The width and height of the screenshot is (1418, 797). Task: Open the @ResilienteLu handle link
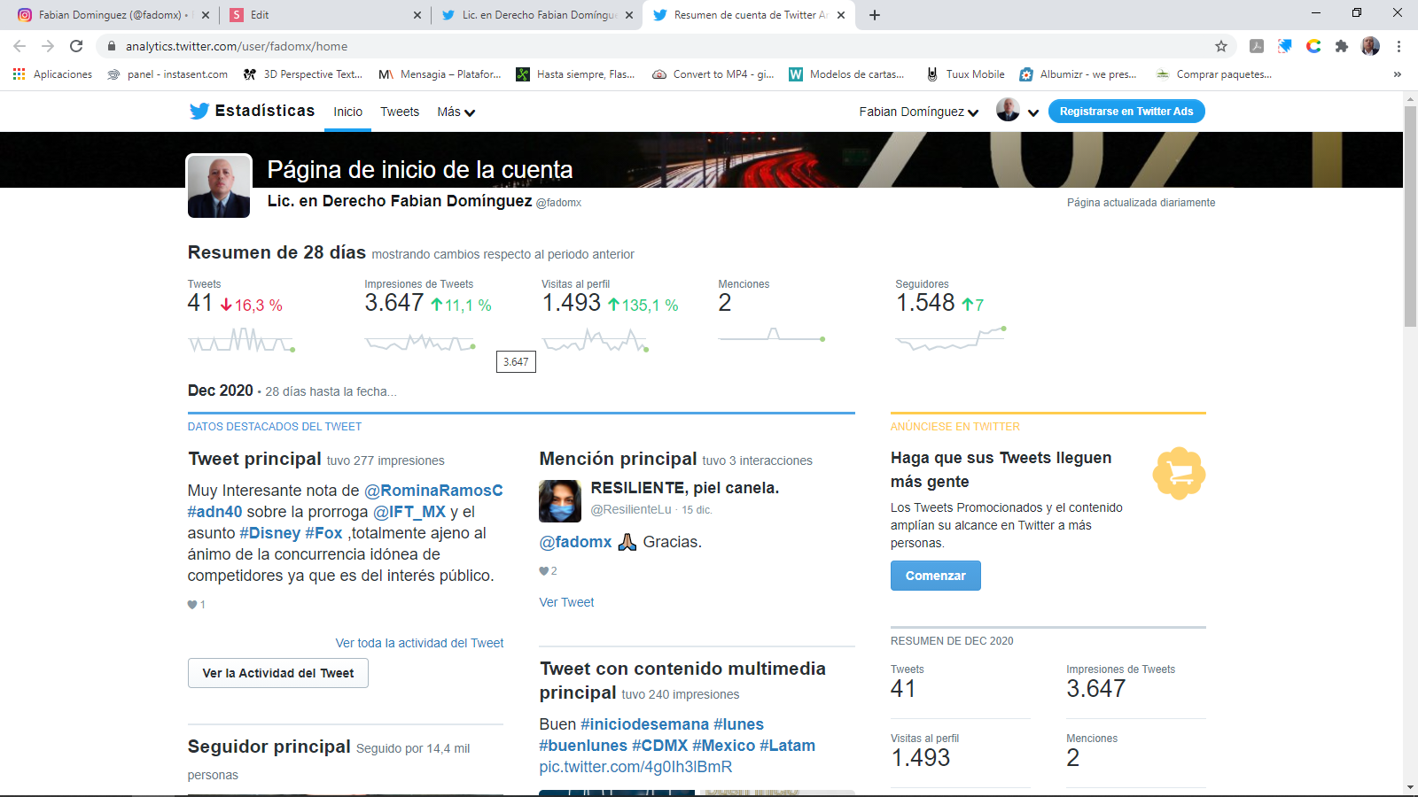point(631,509)
